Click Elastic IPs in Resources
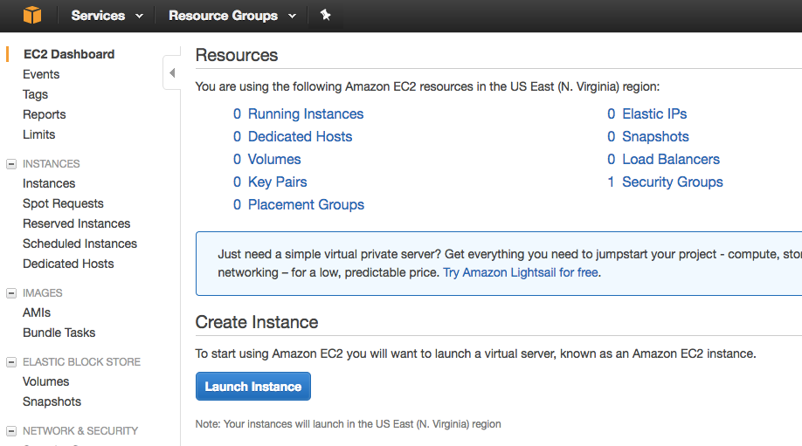 (x=653, y=114)
